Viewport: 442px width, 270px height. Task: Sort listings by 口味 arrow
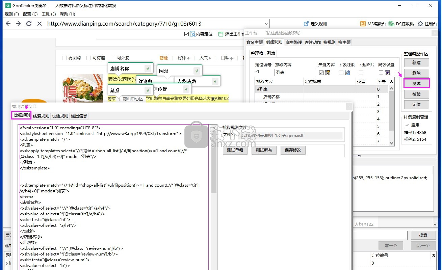click(231, 58)
